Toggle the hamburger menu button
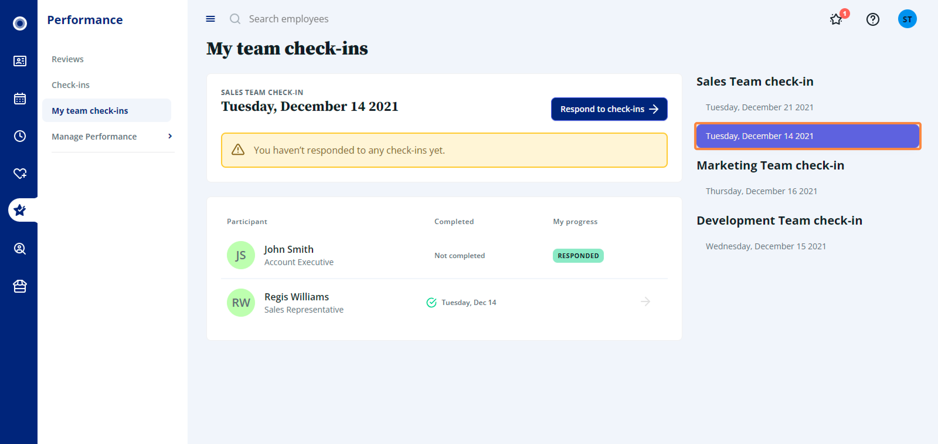The height and width of the screenshot is (444, 938). click(210, 19)
